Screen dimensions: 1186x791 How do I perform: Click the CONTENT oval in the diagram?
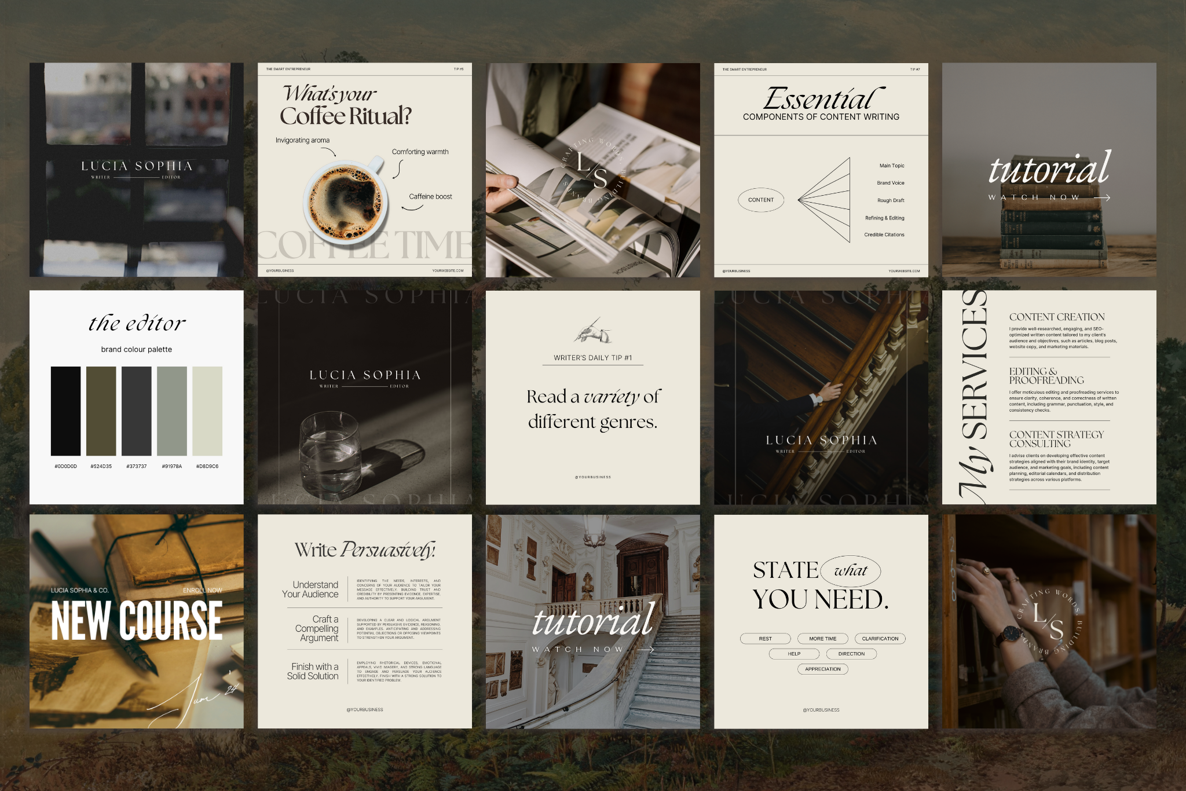point(762,200)
